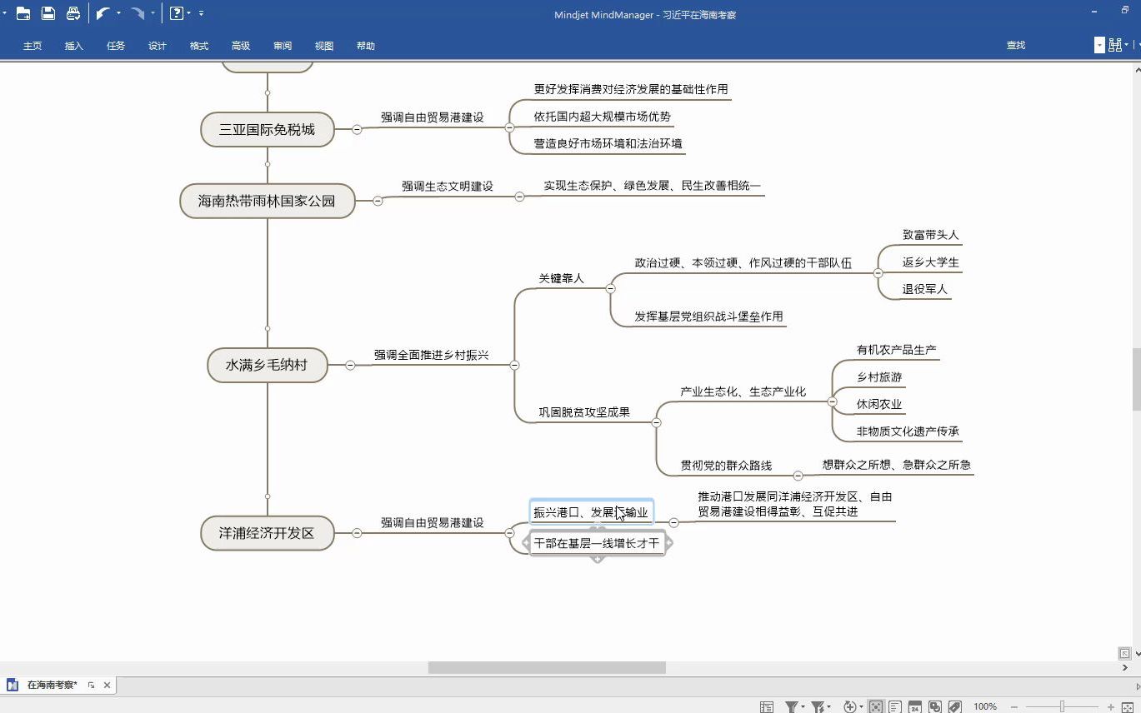This screenshot has width=1141, height=713.
Task: Click the horizontal scrollbar thumb
Action: pos(547,667)
